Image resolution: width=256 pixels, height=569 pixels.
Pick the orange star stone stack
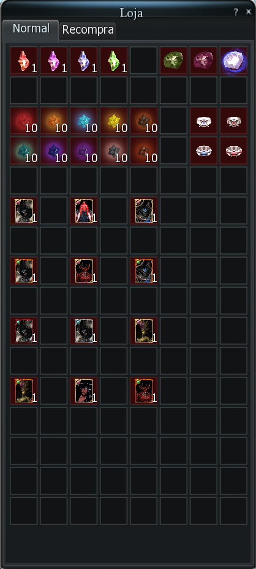pyautogui.click(x=54, y=121)
